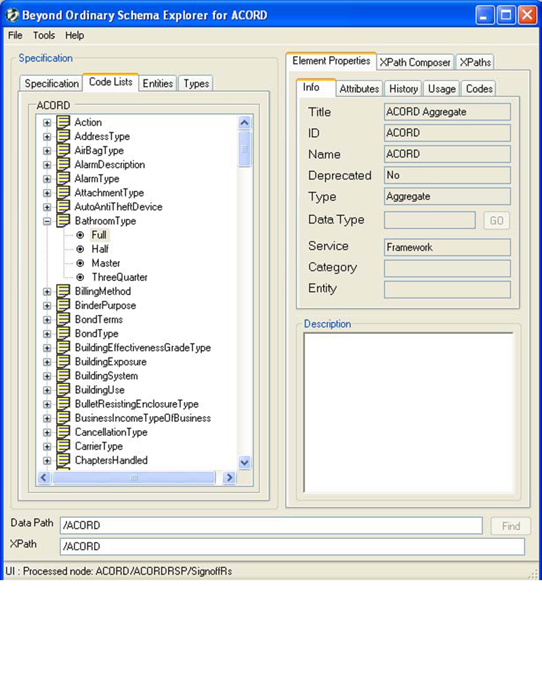Click the BathroomType list icon
The image size is (542, 677).
[x=64, y=221]
